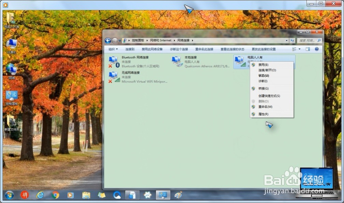This screenshot has height=203, width=344.
Task: Click 网络和 Internet breadcrumb segment
Action: [161, 40]
